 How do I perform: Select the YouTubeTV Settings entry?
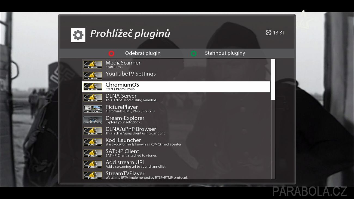click(x=176, y=76)
